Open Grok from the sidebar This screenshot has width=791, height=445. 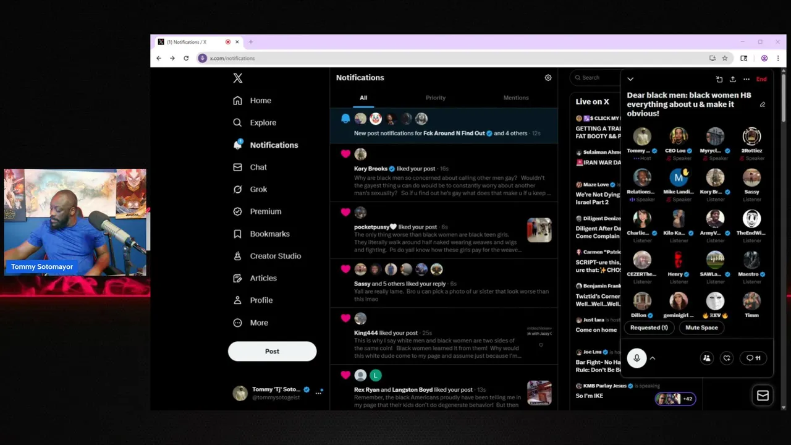point(250,189)
